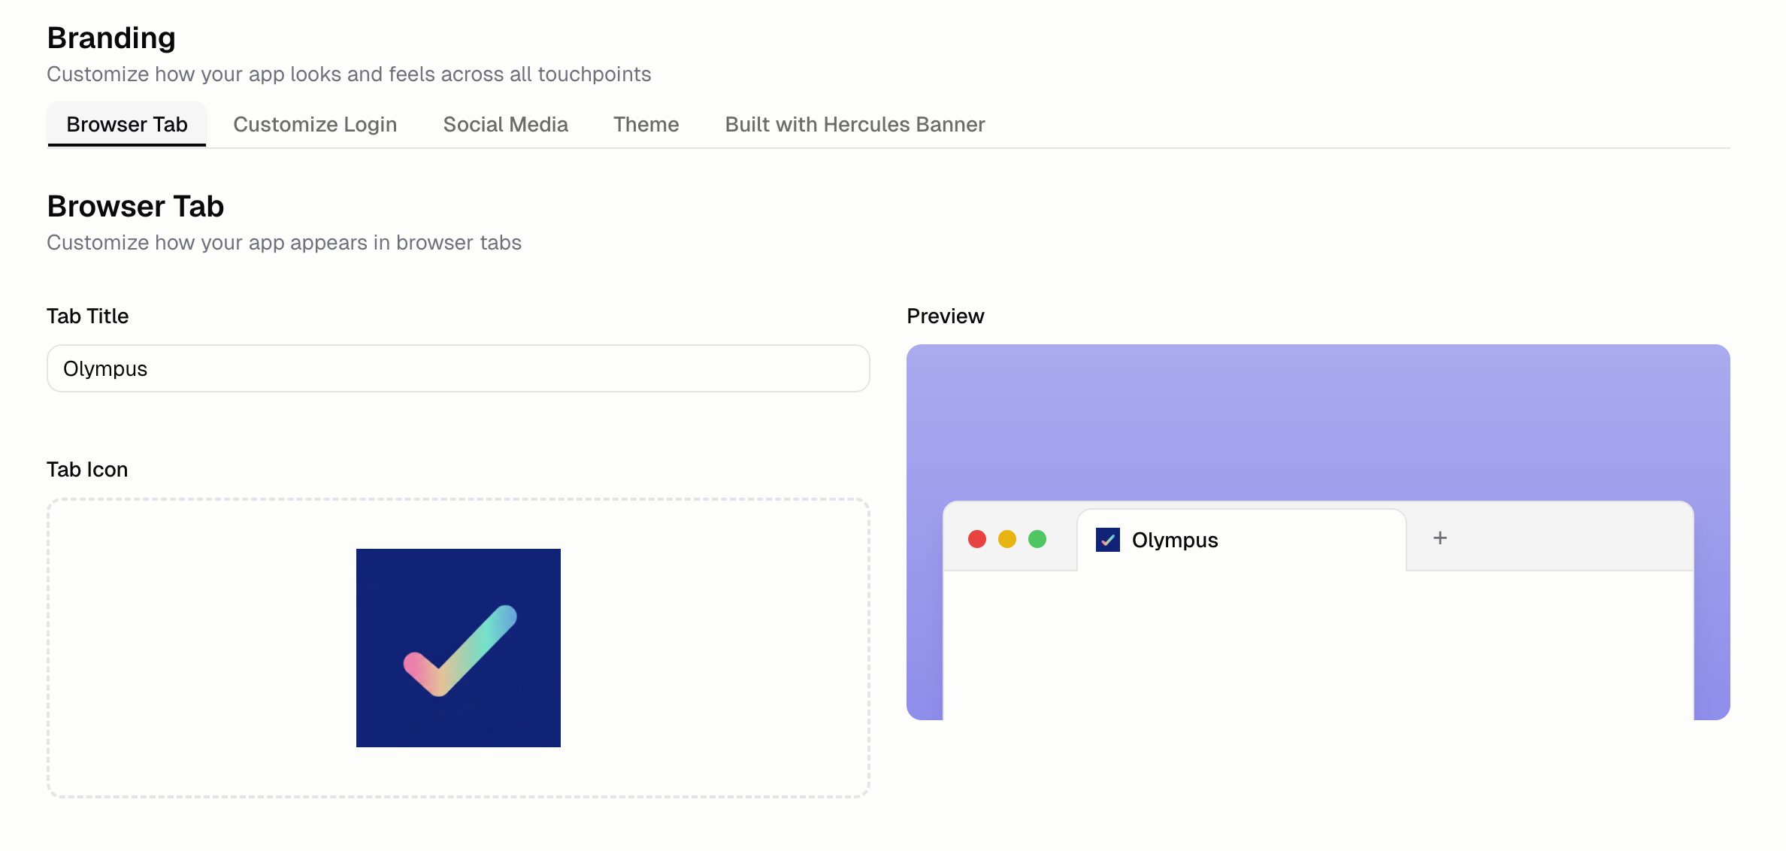Click the Browser Tab section heading
Image resolution: width=1786 pixels, height=851 pixels.
point(135,205)
